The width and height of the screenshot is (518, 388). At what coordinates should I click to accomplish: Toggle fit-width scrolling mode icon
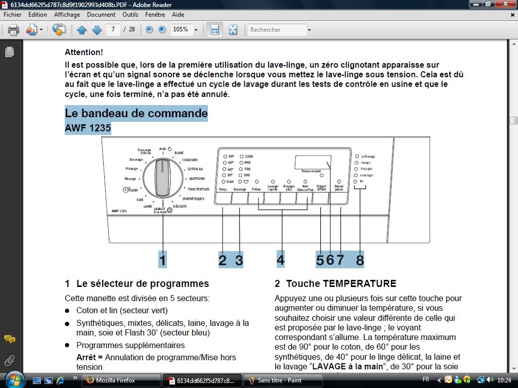point(214,30)
